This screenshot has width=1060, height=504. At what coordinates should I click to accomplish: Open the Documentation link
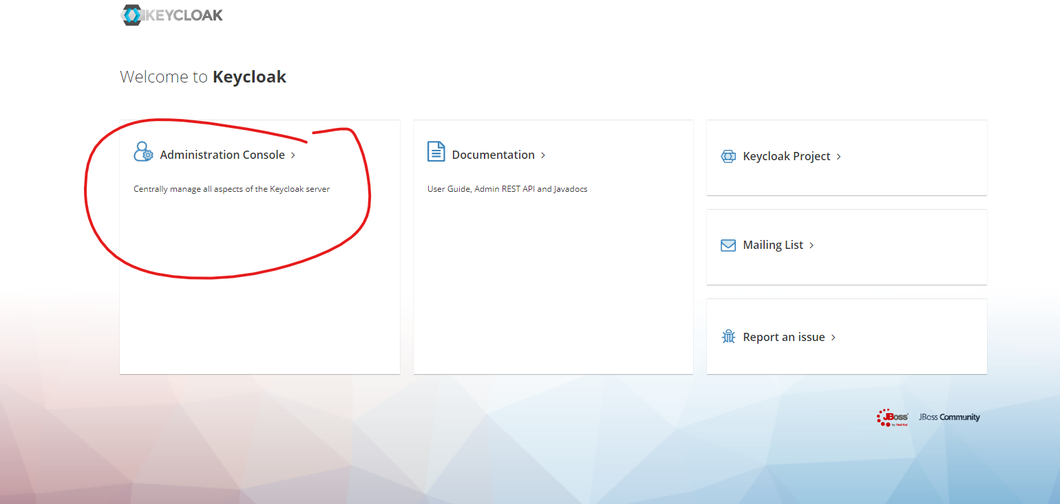(494, 155)
